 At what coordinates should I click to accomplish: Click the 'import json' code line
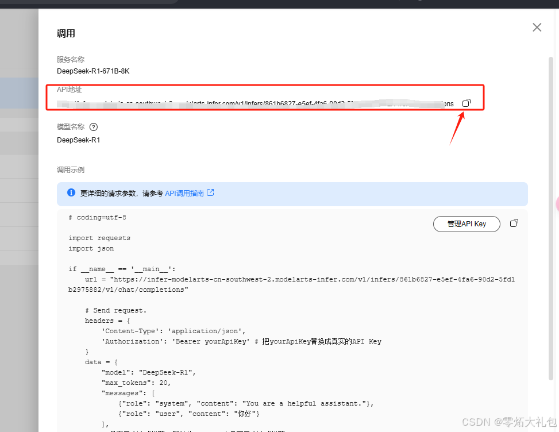91,248
